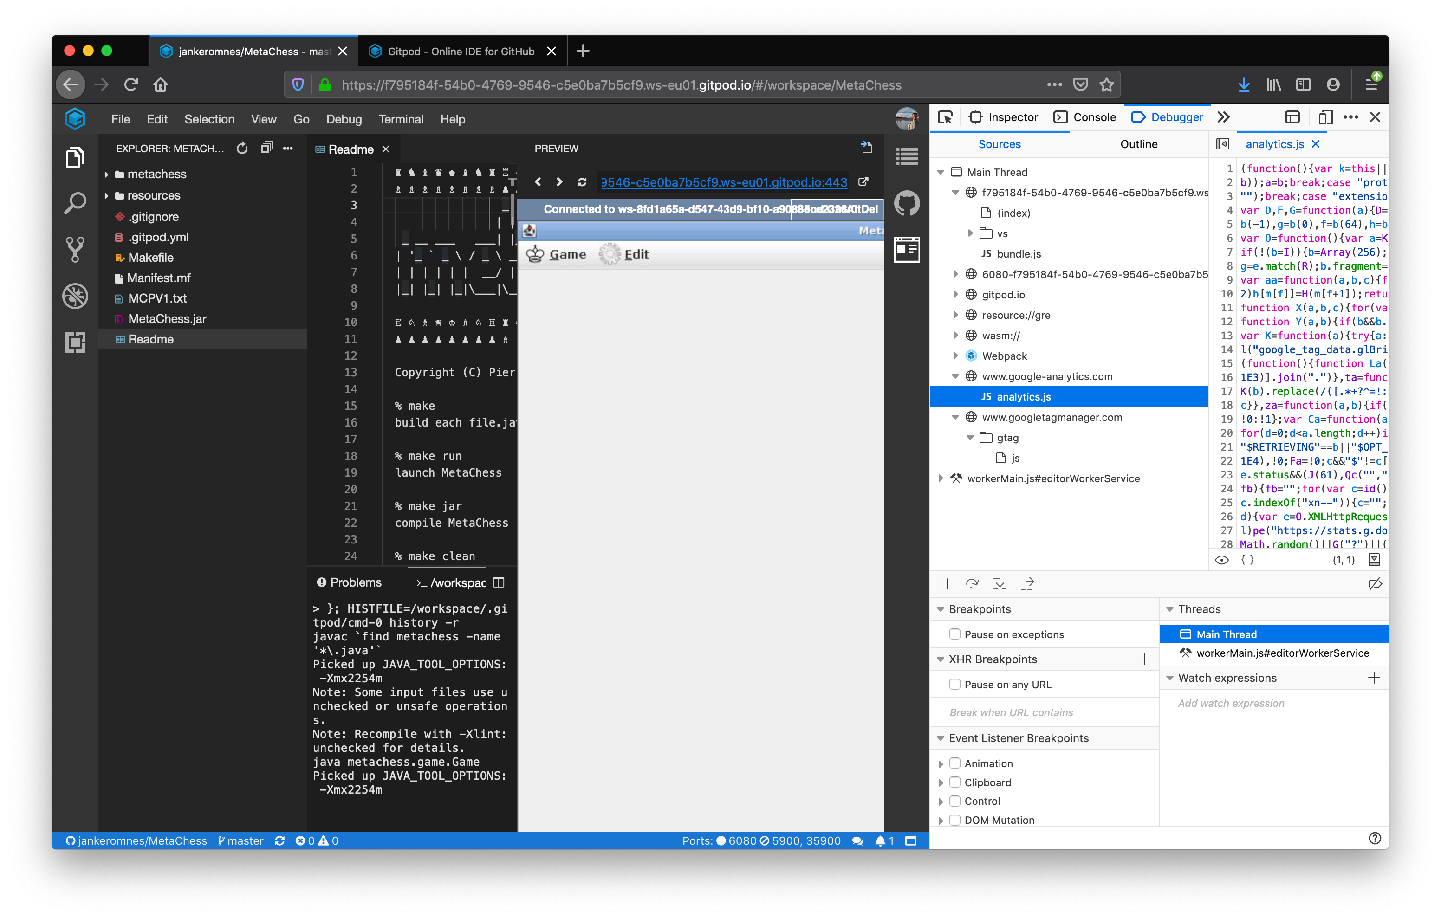Open the Source Control branch icon
Viewport: 1441px width, 918px height.
coord(75,250)
